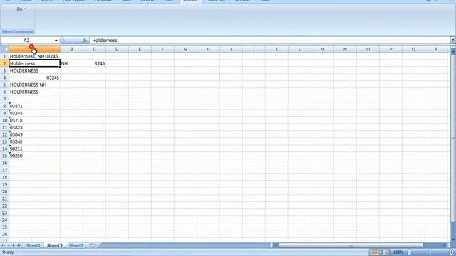Viewport: 456px width, 256px height.
Task: Go to the previous sheet with the tab arrow
Action: coord(9,245)
